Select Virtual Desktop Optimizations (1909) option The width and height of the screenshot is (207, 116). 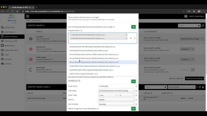[103, 54]
